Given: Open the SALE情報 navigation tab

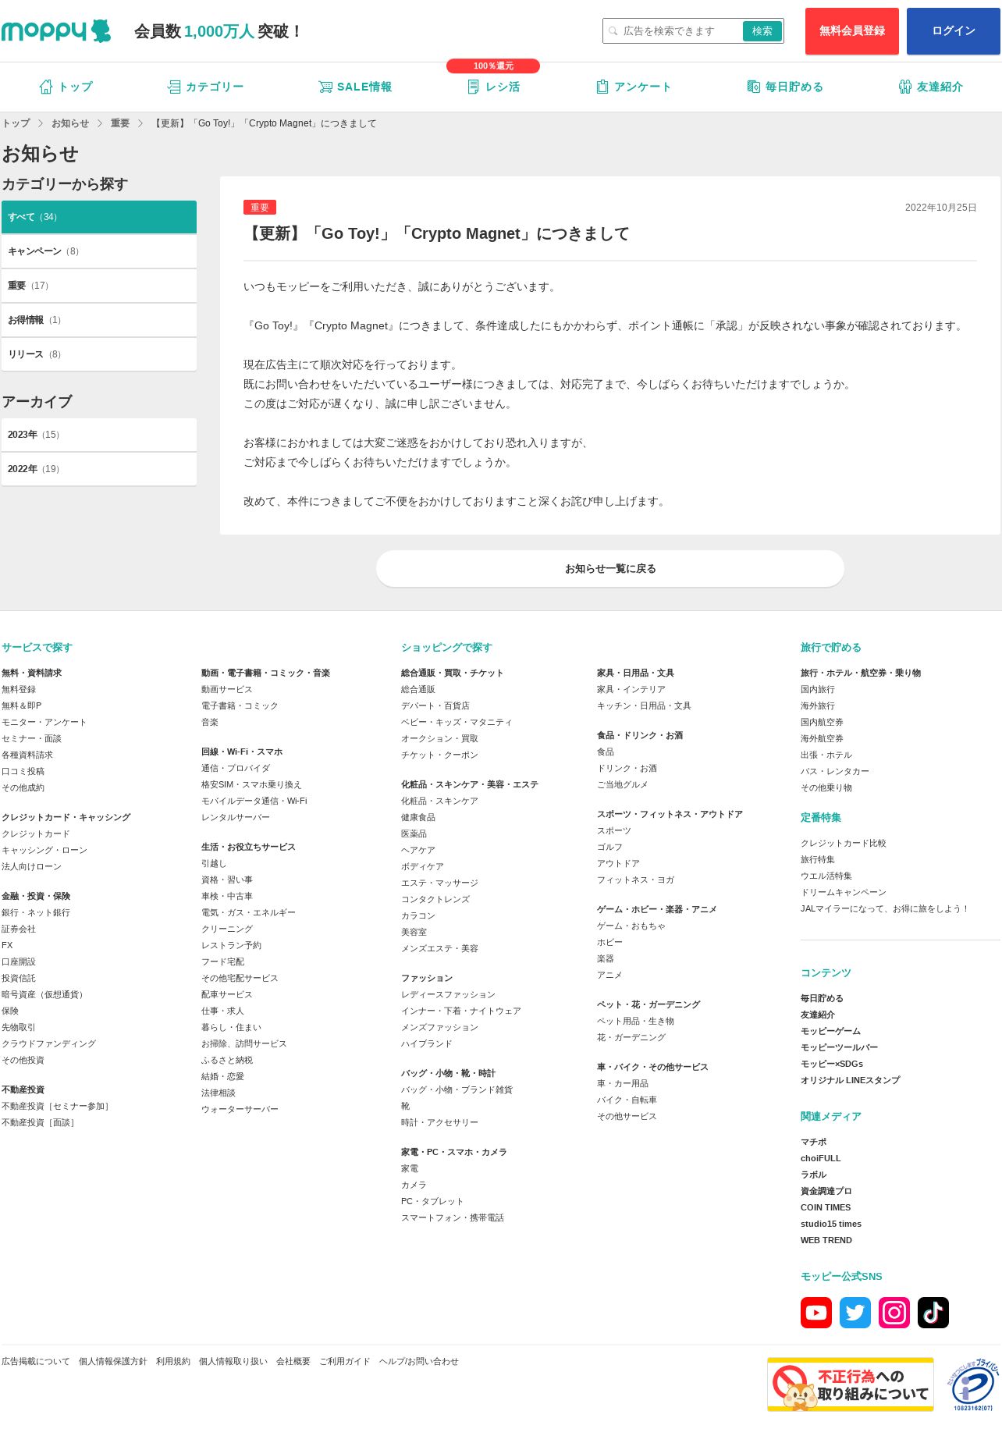Looking at the screenshot, I should (355, 87).
